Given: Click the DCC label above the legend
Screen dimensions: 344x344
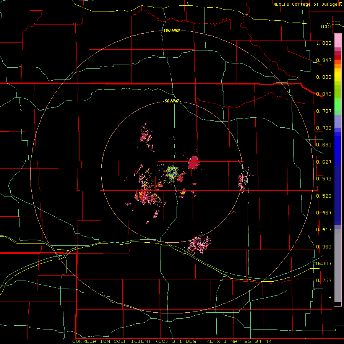Looking at the screenshot, I should click(336, 23).
